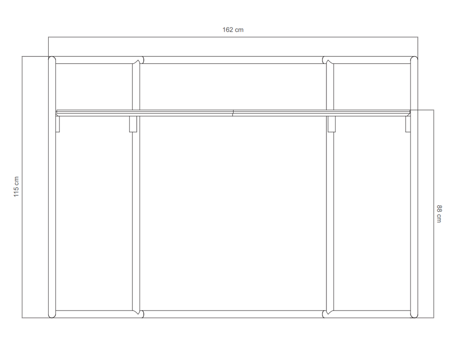Click the left inner vertical divider
The image size is (458, 345).
click(136, 187)
